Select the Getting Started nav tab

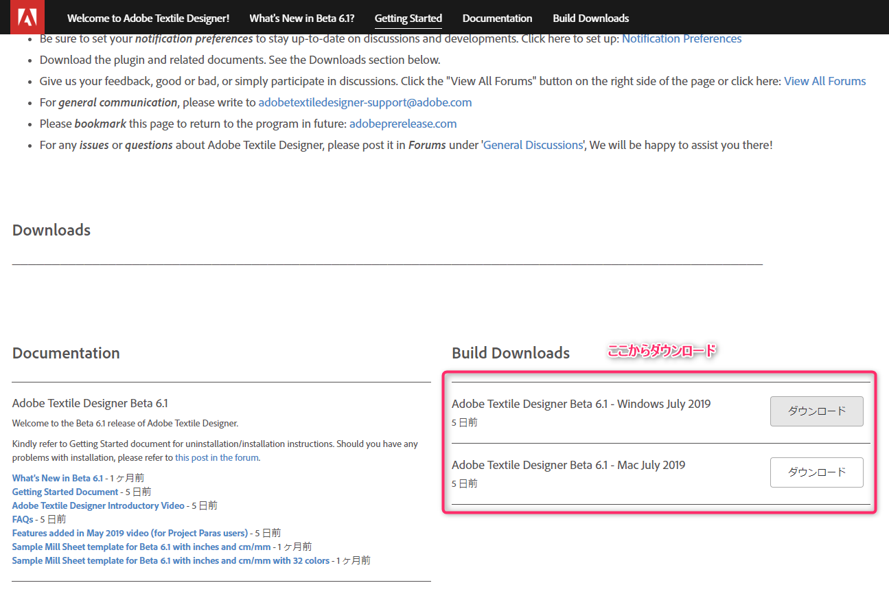[408, 19]
